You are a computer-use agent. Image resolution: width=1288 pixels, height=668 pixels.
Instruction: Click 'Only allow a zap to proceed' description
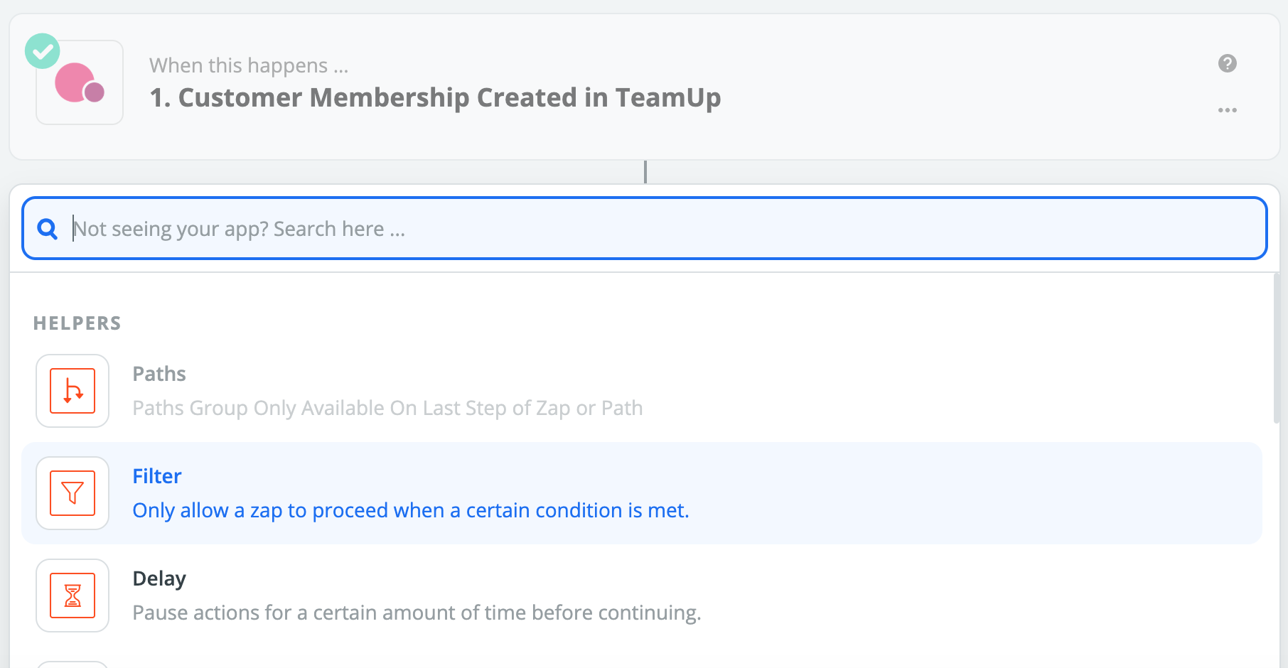pos(411,510)
